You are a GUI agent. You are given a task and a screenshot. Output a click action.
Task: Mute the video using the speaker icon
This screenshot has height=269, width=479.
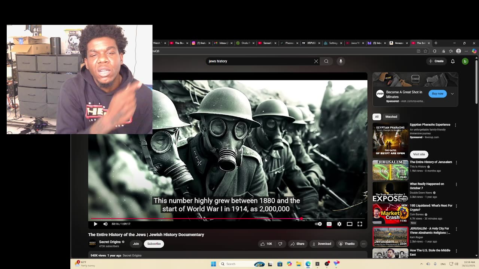(x=105, y=224)
